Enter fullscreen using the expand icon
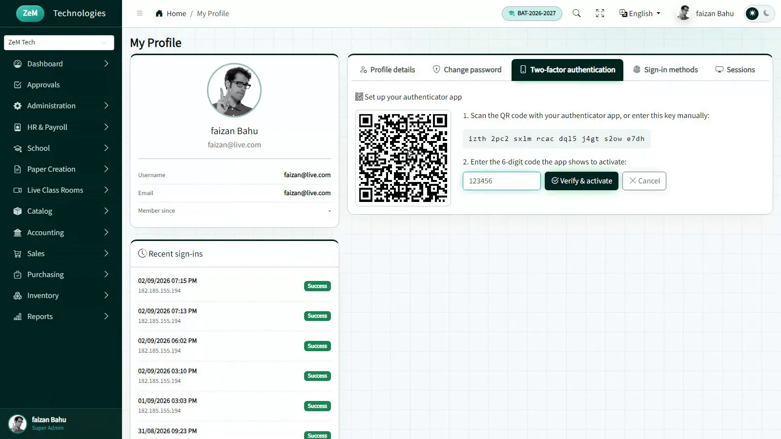This screenshot has height=439, width=781. tap(600, 14)
